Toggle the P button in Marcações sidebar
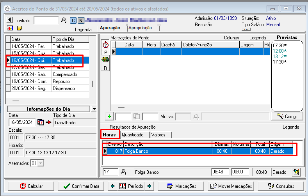The image size is (308, 196). tap(105, 52)
